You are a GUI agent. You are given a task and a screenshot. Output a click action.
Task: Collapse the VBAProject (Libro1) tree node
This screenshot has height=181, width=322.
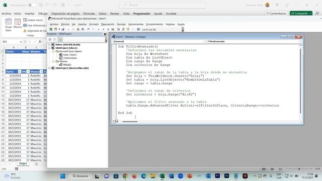[x=49, y=48]
